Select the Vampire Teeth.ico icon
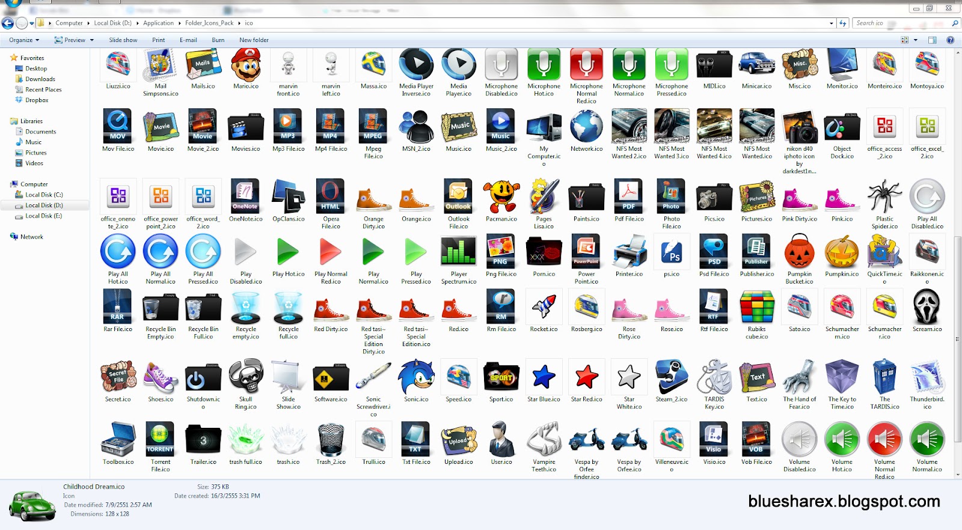 click(544, 439)
